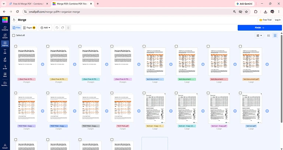Switch to Free AI Merge PDF browser tab

pyautogui.click(x=29, y=4)
